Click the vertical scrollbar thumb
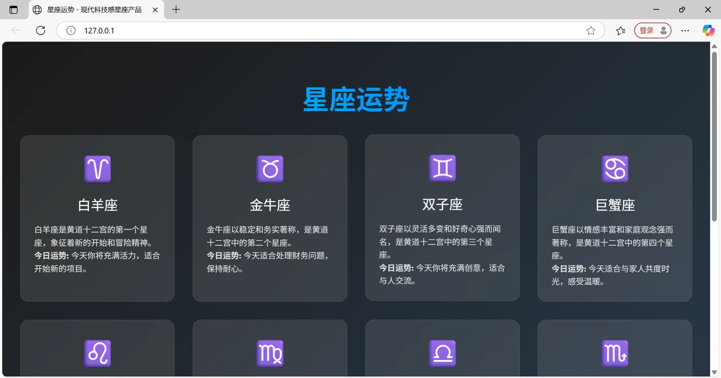721x378 pixels. 714,136
